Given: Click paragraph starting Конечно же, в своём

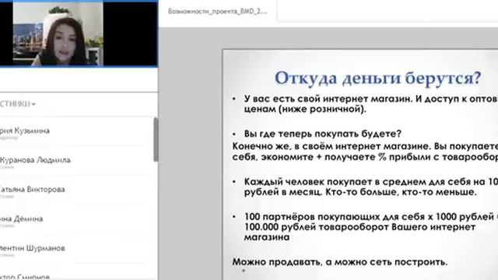Looking at the screenshot, I should point(365,152).
